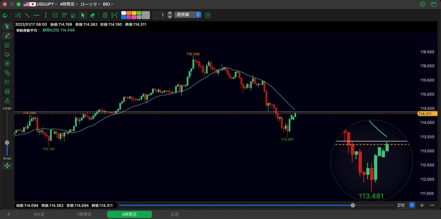Viewport: 441px width, 219px height.
Task: Open the printer icon in the left sidebar
Action: click(x=7, y=91)
